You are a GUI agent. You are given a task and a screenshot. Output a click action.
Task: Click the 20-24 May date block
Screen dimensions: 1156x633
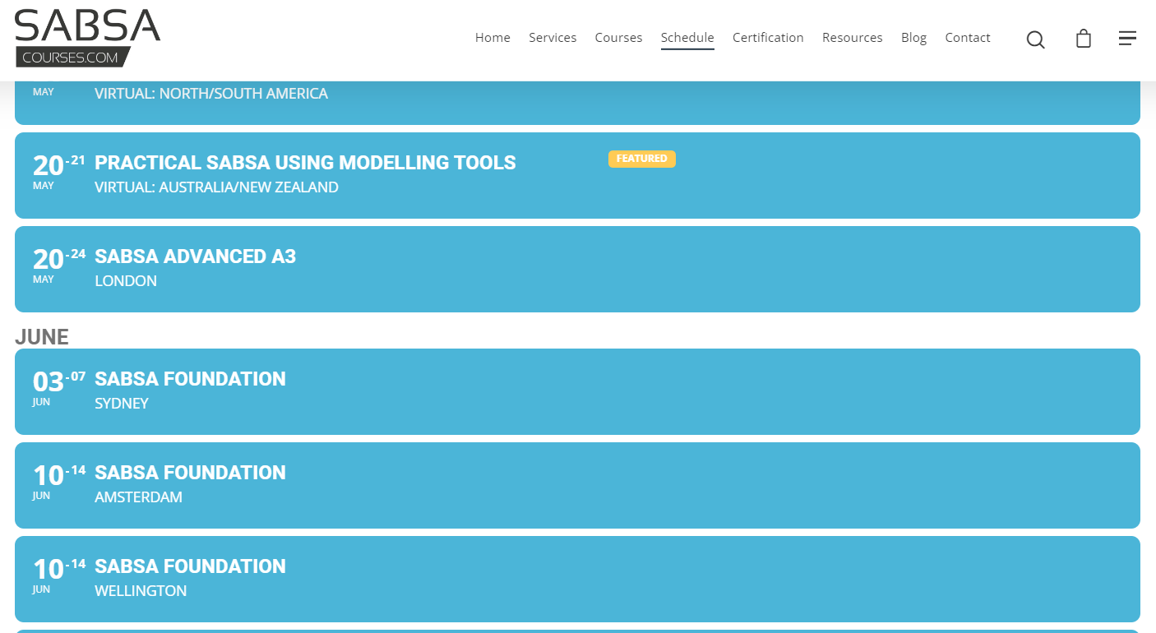point(59,265)
